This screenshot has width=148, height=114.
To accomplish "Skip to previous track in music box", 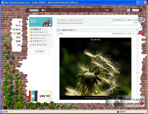I will 124,20.
